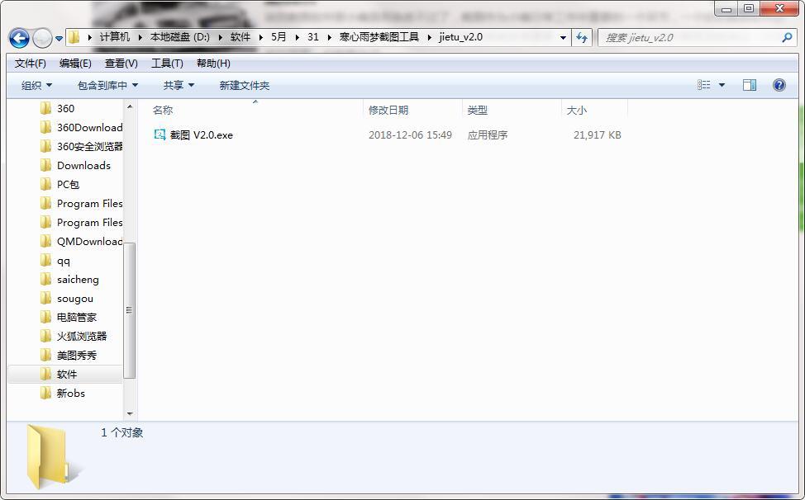805x500 pixels.
Task: Open the 组织 dropdown
Action: pos(36,85)
